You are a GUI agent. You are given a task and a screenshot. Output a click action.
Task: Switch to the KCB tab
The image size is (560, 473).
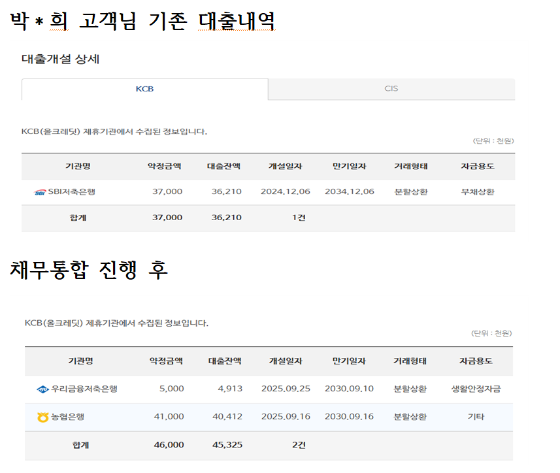(x=144, y=89)
